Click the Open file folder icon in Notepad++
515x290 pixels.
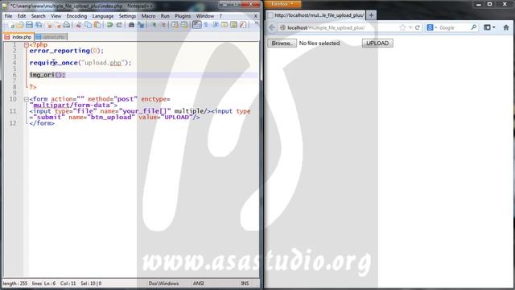20,25
